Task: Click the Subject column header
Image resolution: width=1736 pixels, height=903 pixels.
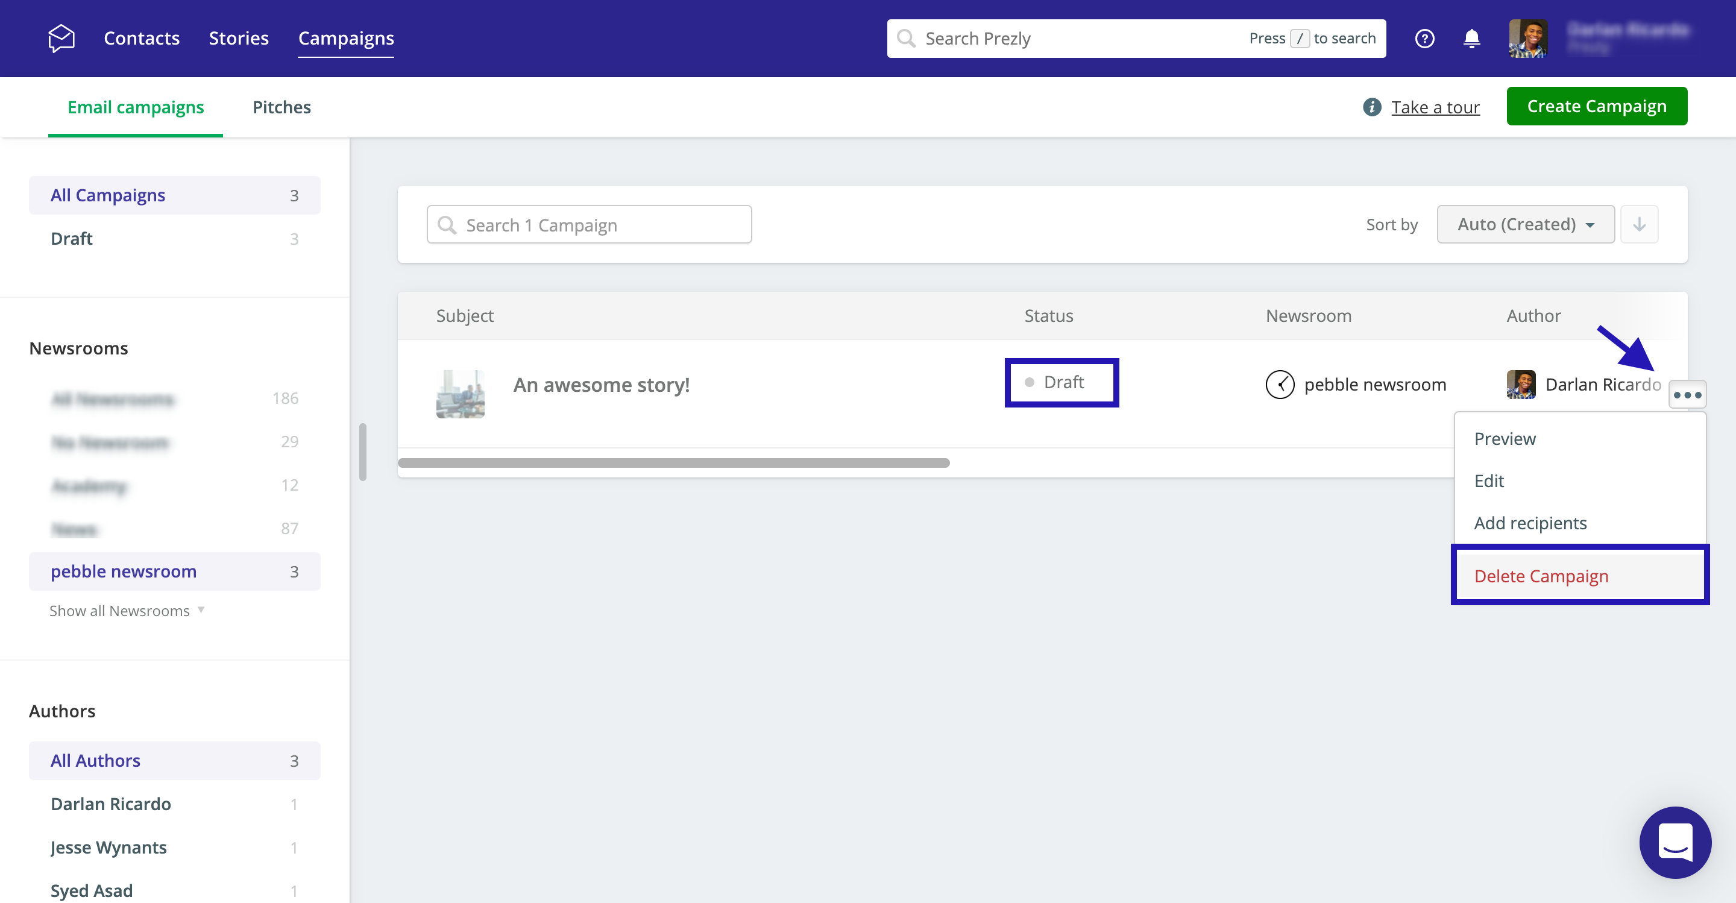Action: click(464, 316)
